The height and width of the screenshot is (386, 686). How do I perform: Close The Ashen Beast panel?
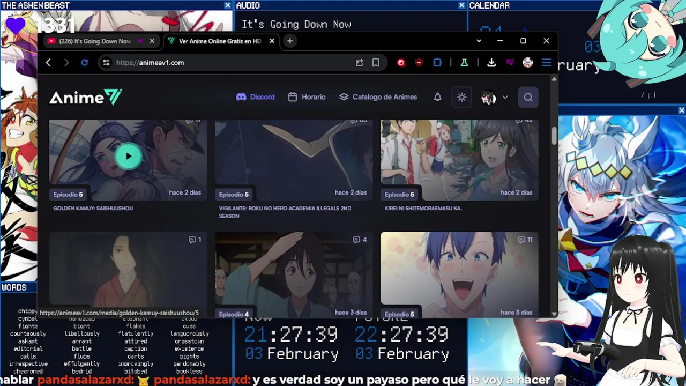coord(227,5)
